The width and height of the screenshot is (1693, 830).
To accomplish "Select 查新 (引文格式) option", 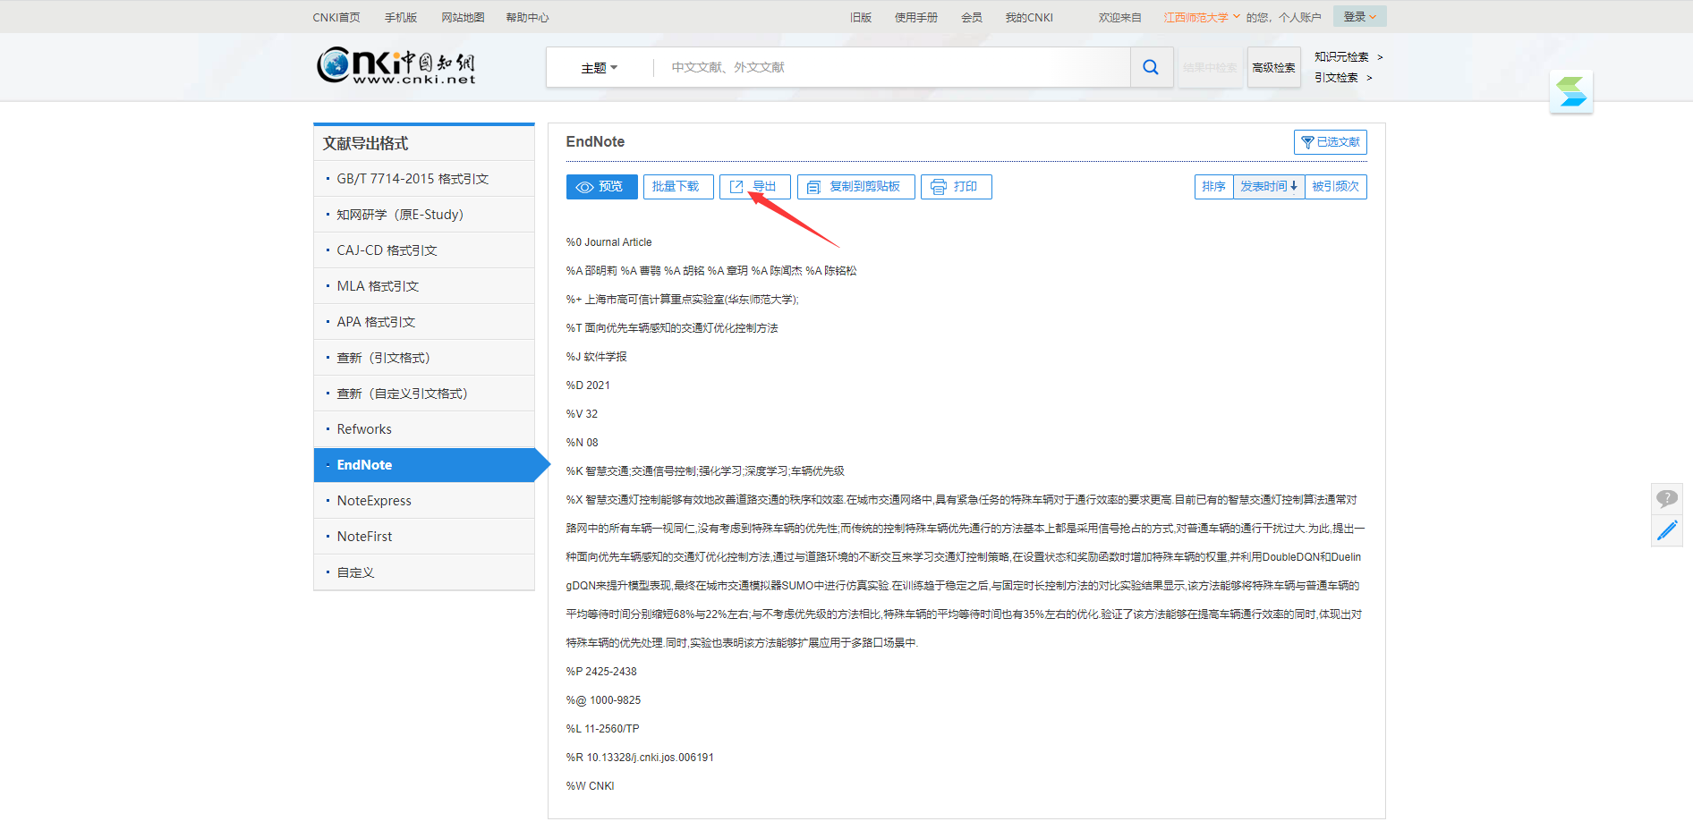I will pos(424,358).
